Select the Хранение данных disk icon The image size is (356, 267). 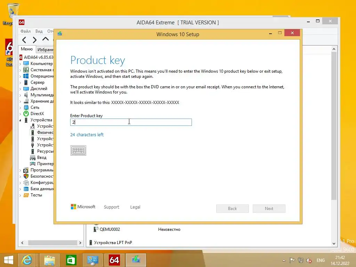(x=26, y=101)
